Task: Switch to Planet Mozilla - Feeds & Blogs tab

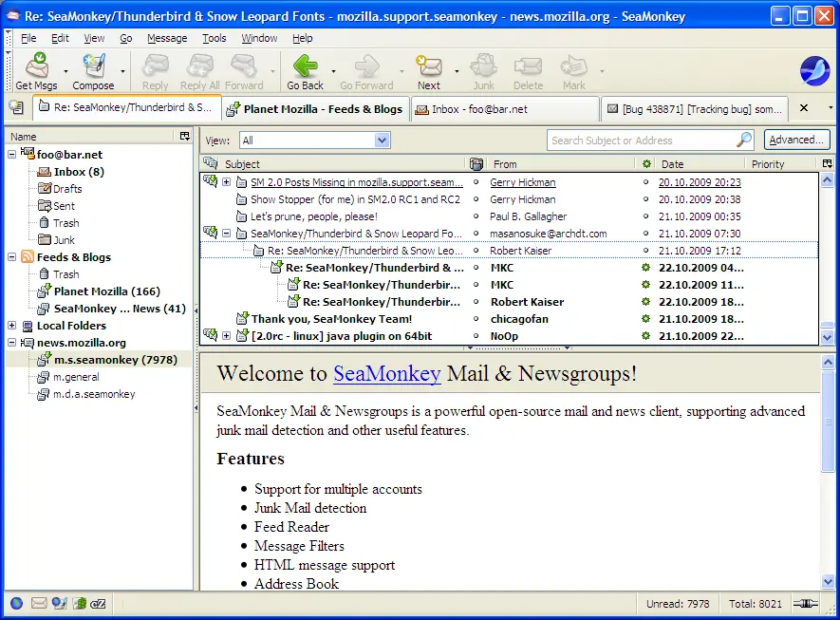Action: pyautogui.click(x=316, y=109)
